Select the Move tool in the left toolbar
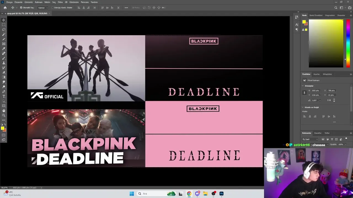This screenshot has width=353, height=198. pos(4,20)
